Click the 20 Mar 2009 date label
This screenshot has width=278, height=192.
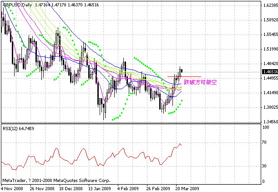coord(187,189)
